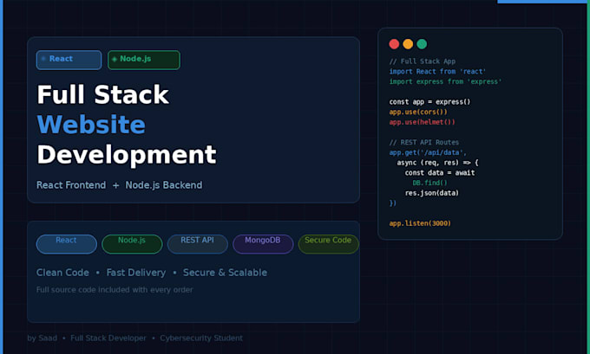
Task: Select the Node.js pill in lower card
Action: click(x=132, y=244)
